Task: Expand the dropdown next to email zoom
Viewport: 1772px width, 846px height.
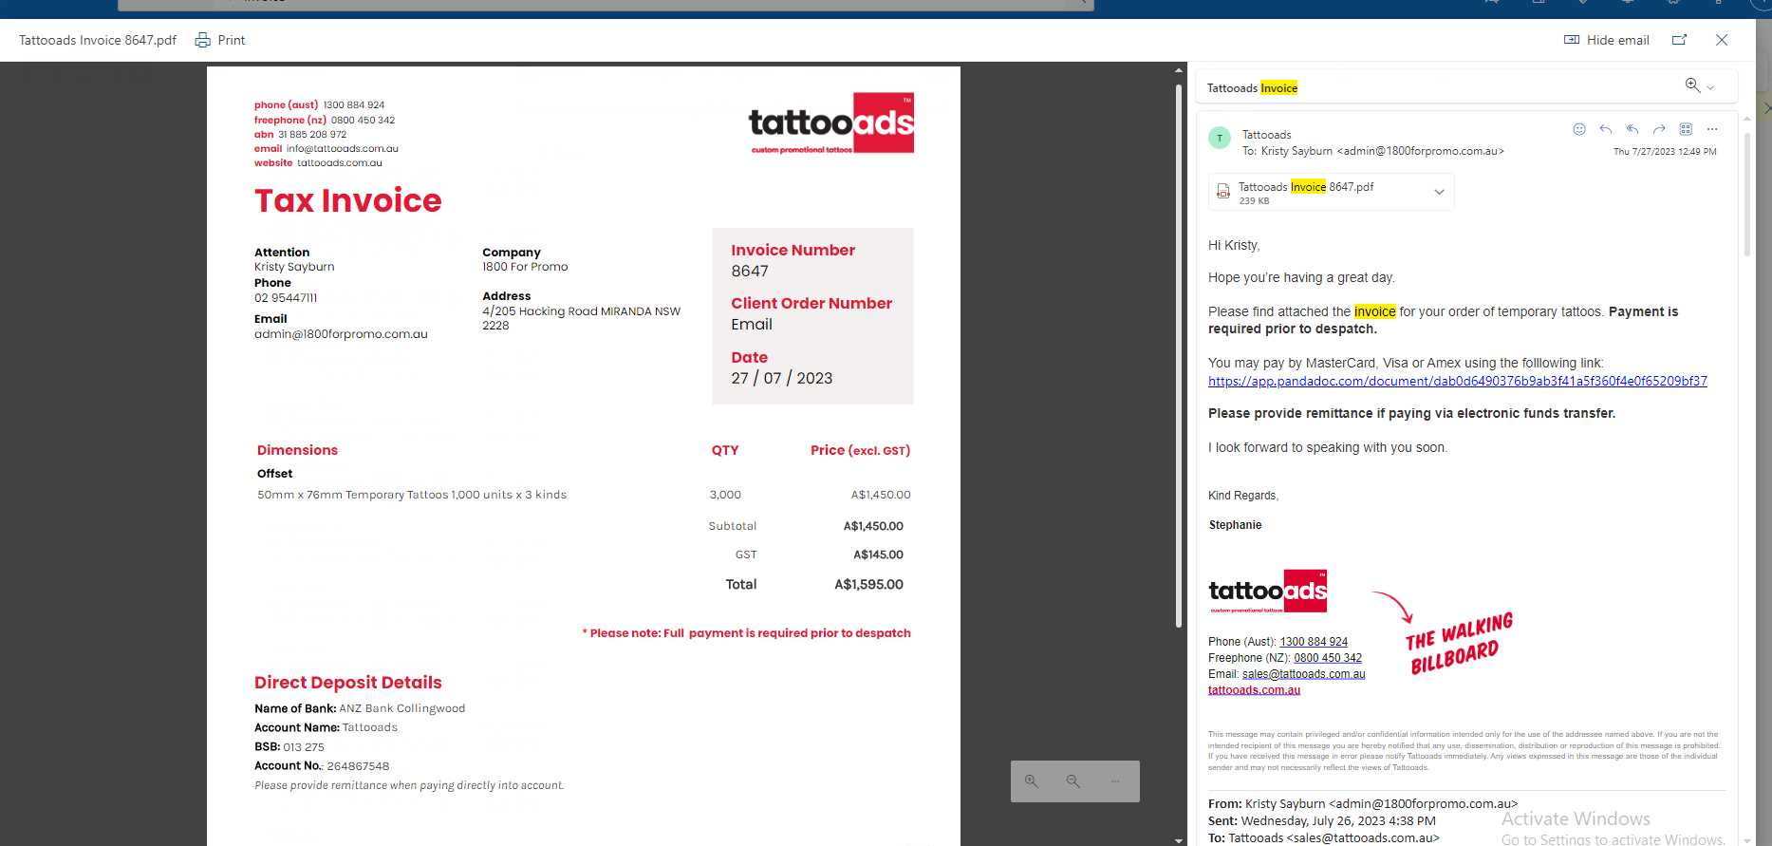Action: point(1710,87)
